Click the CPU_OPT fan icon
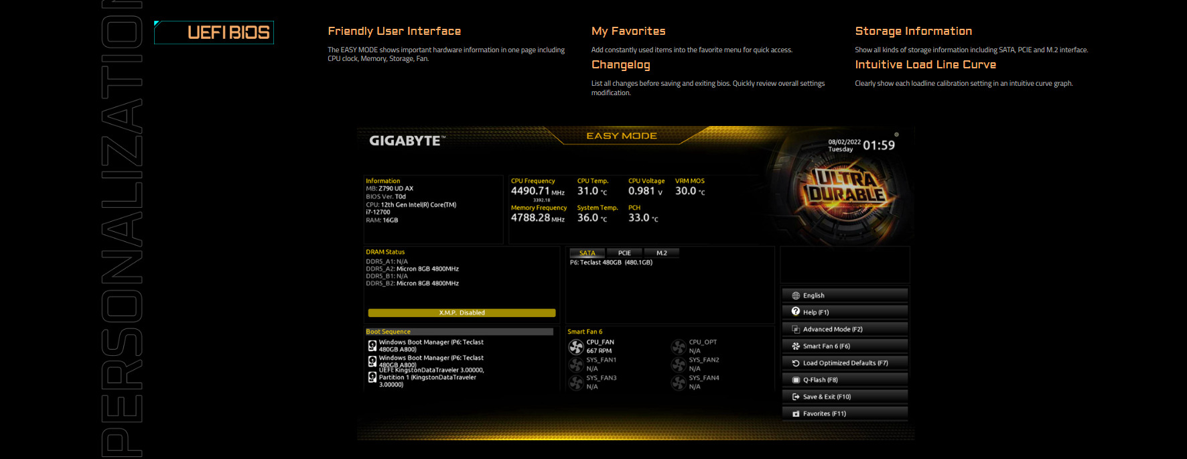This screenshot has width=1187, height=459. pos(679,346)
